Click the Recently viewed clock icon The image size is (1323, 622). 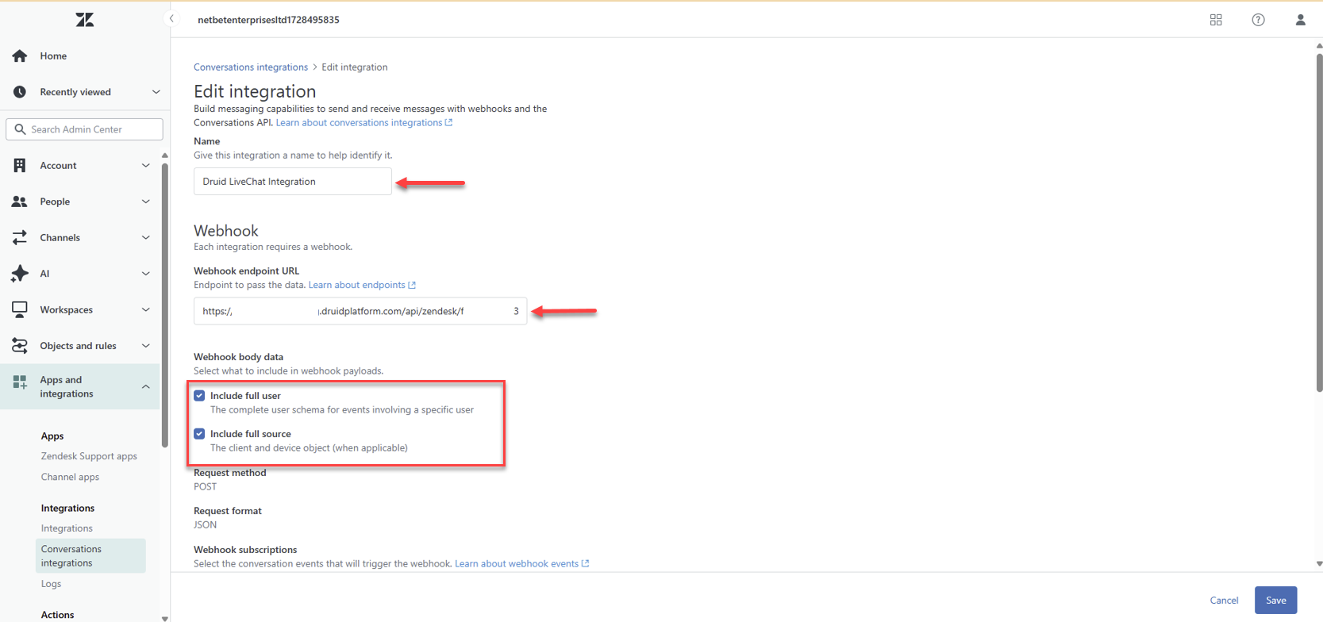point(20,92)
